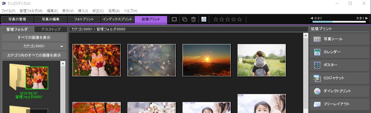Viewport: 371px width, 113px height.
Task: Open the ファイル(F) menu
Action: click(x=8, y=11)
